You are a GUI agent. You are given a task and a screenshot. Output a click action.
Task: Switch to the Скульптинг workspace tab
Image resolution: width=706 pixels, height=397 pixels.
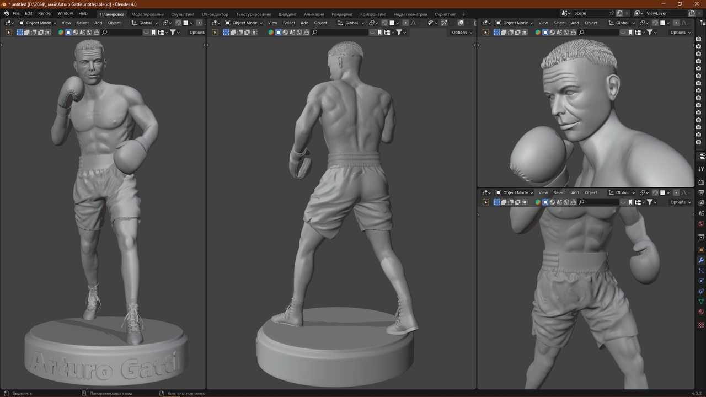[183, 14]
